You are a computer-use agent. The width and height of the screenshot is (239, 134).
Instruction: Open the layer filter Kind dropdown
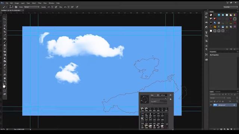click(x=215, y=95)
